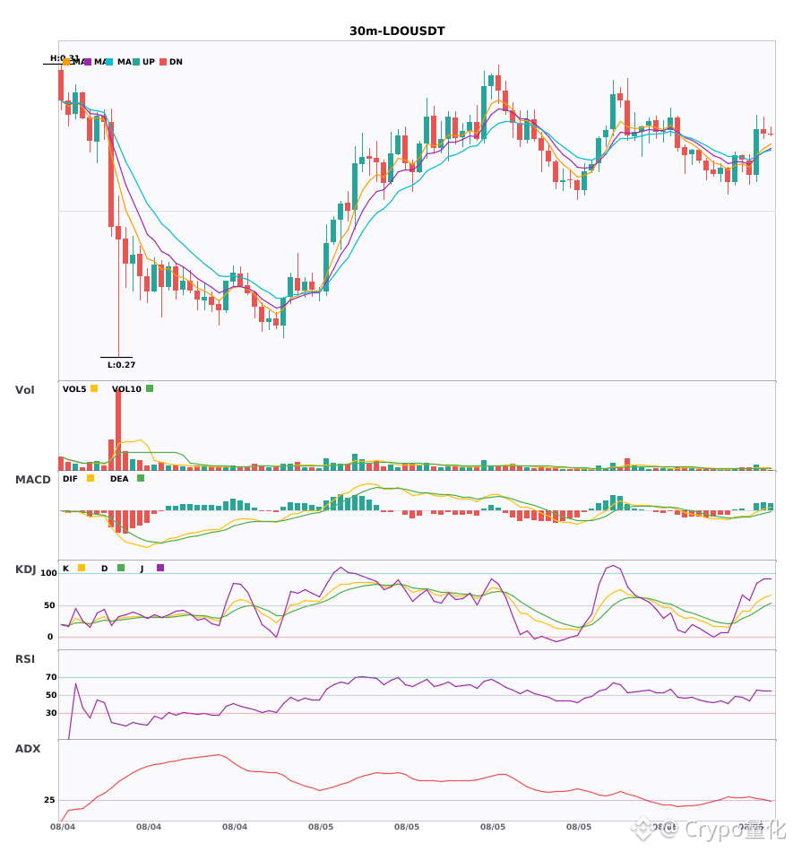Click the KDJ axis value 50
The width and height of the screenshot is (793, 852).
coord(49,605)
